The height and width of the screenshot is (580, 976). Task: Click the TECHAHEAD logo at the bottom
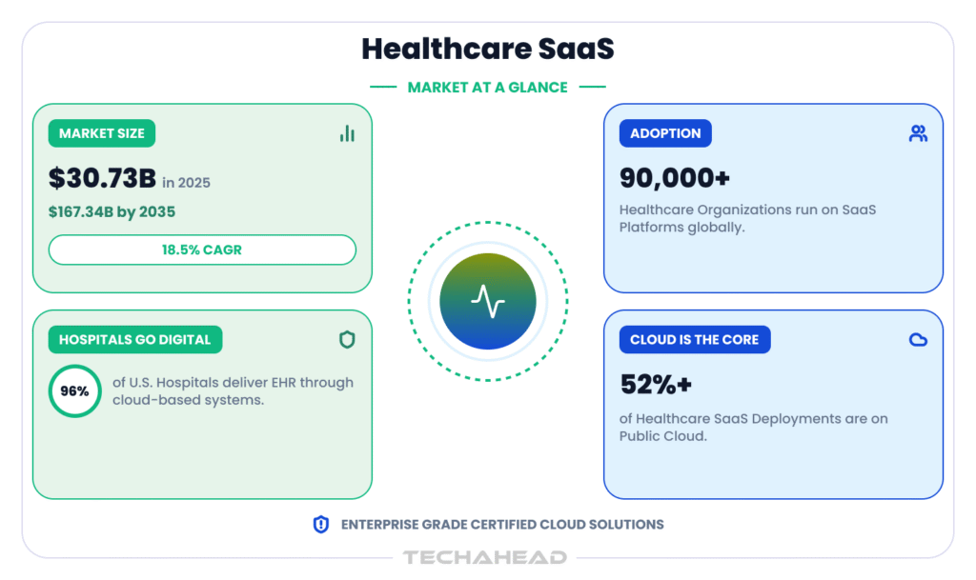pyautogui.click(x=485, y=558)
